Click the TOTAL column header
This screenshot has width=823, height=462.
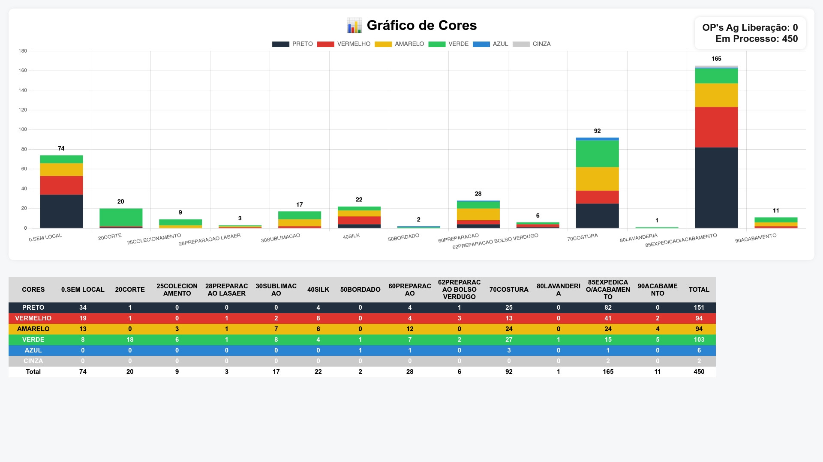pyautogui.click(x=699, y=290)
